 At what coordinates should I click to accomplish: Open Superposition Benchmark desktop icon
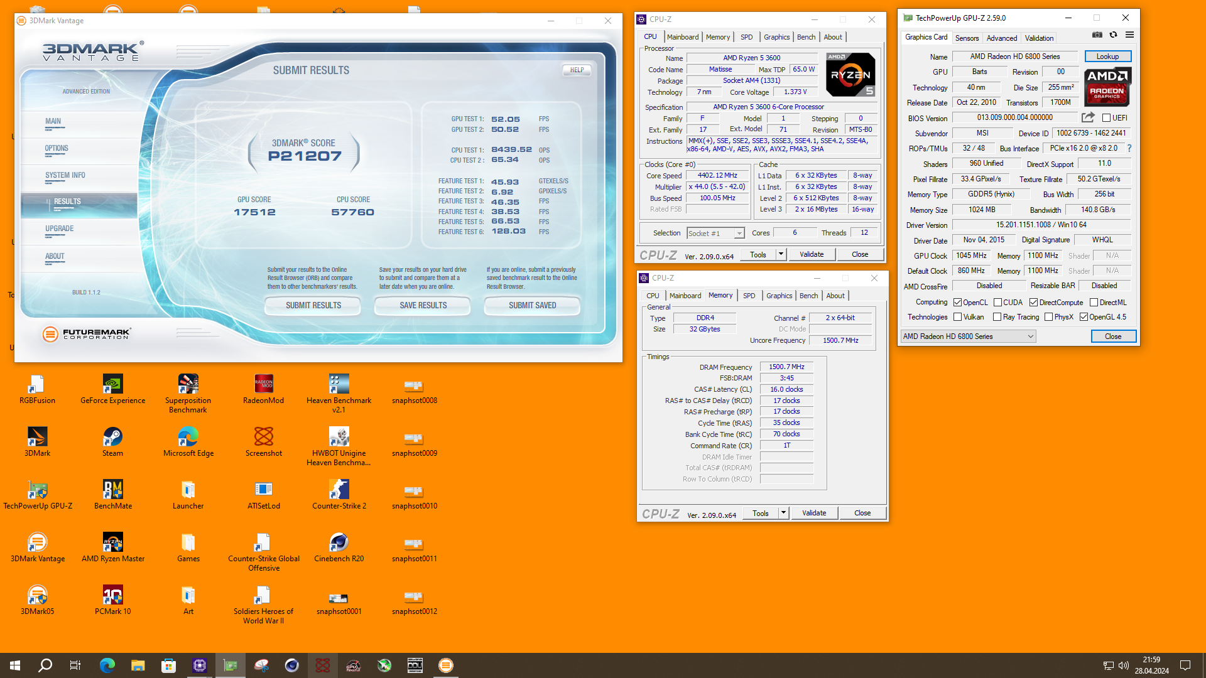pos(188,394)
